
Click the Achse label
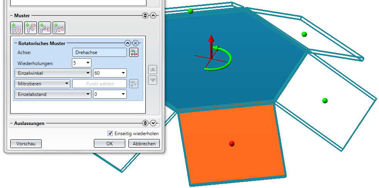(x=24, y=52)
